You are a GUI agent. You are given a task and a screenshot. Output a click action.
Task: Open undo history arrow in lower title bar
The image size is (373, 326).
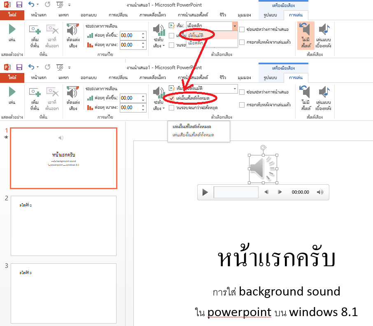37,67
